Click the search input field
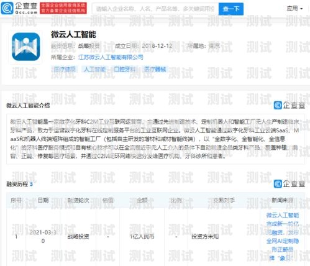Screen dimensions: 310x266 (155, 9)
